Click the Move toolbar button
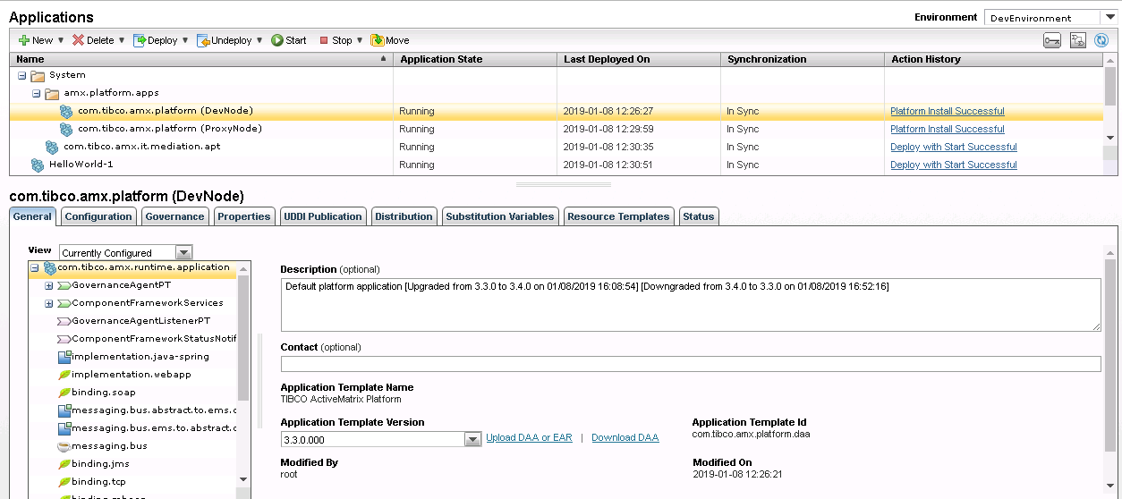 point(390,40)
